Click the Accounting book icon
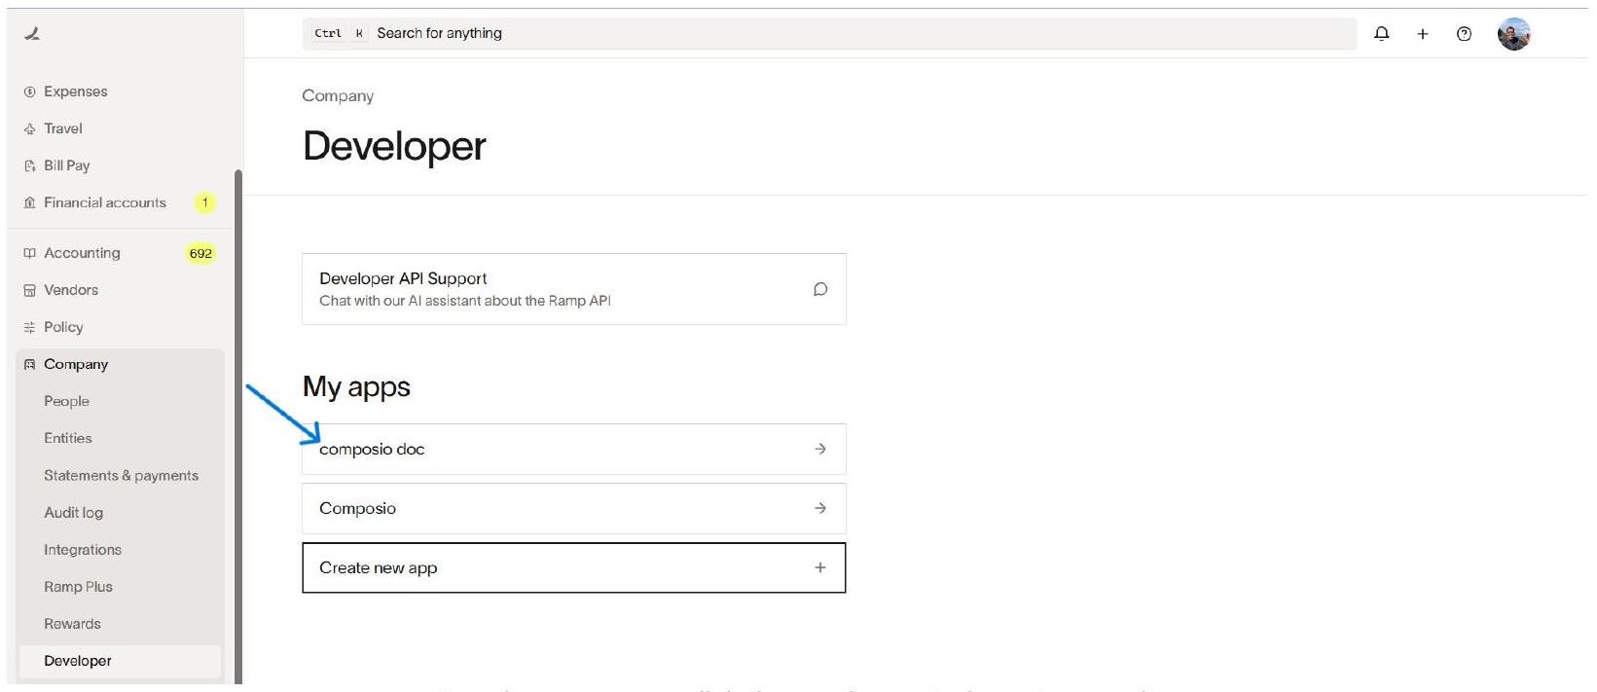1597x692 pixels. click(29, 253)
